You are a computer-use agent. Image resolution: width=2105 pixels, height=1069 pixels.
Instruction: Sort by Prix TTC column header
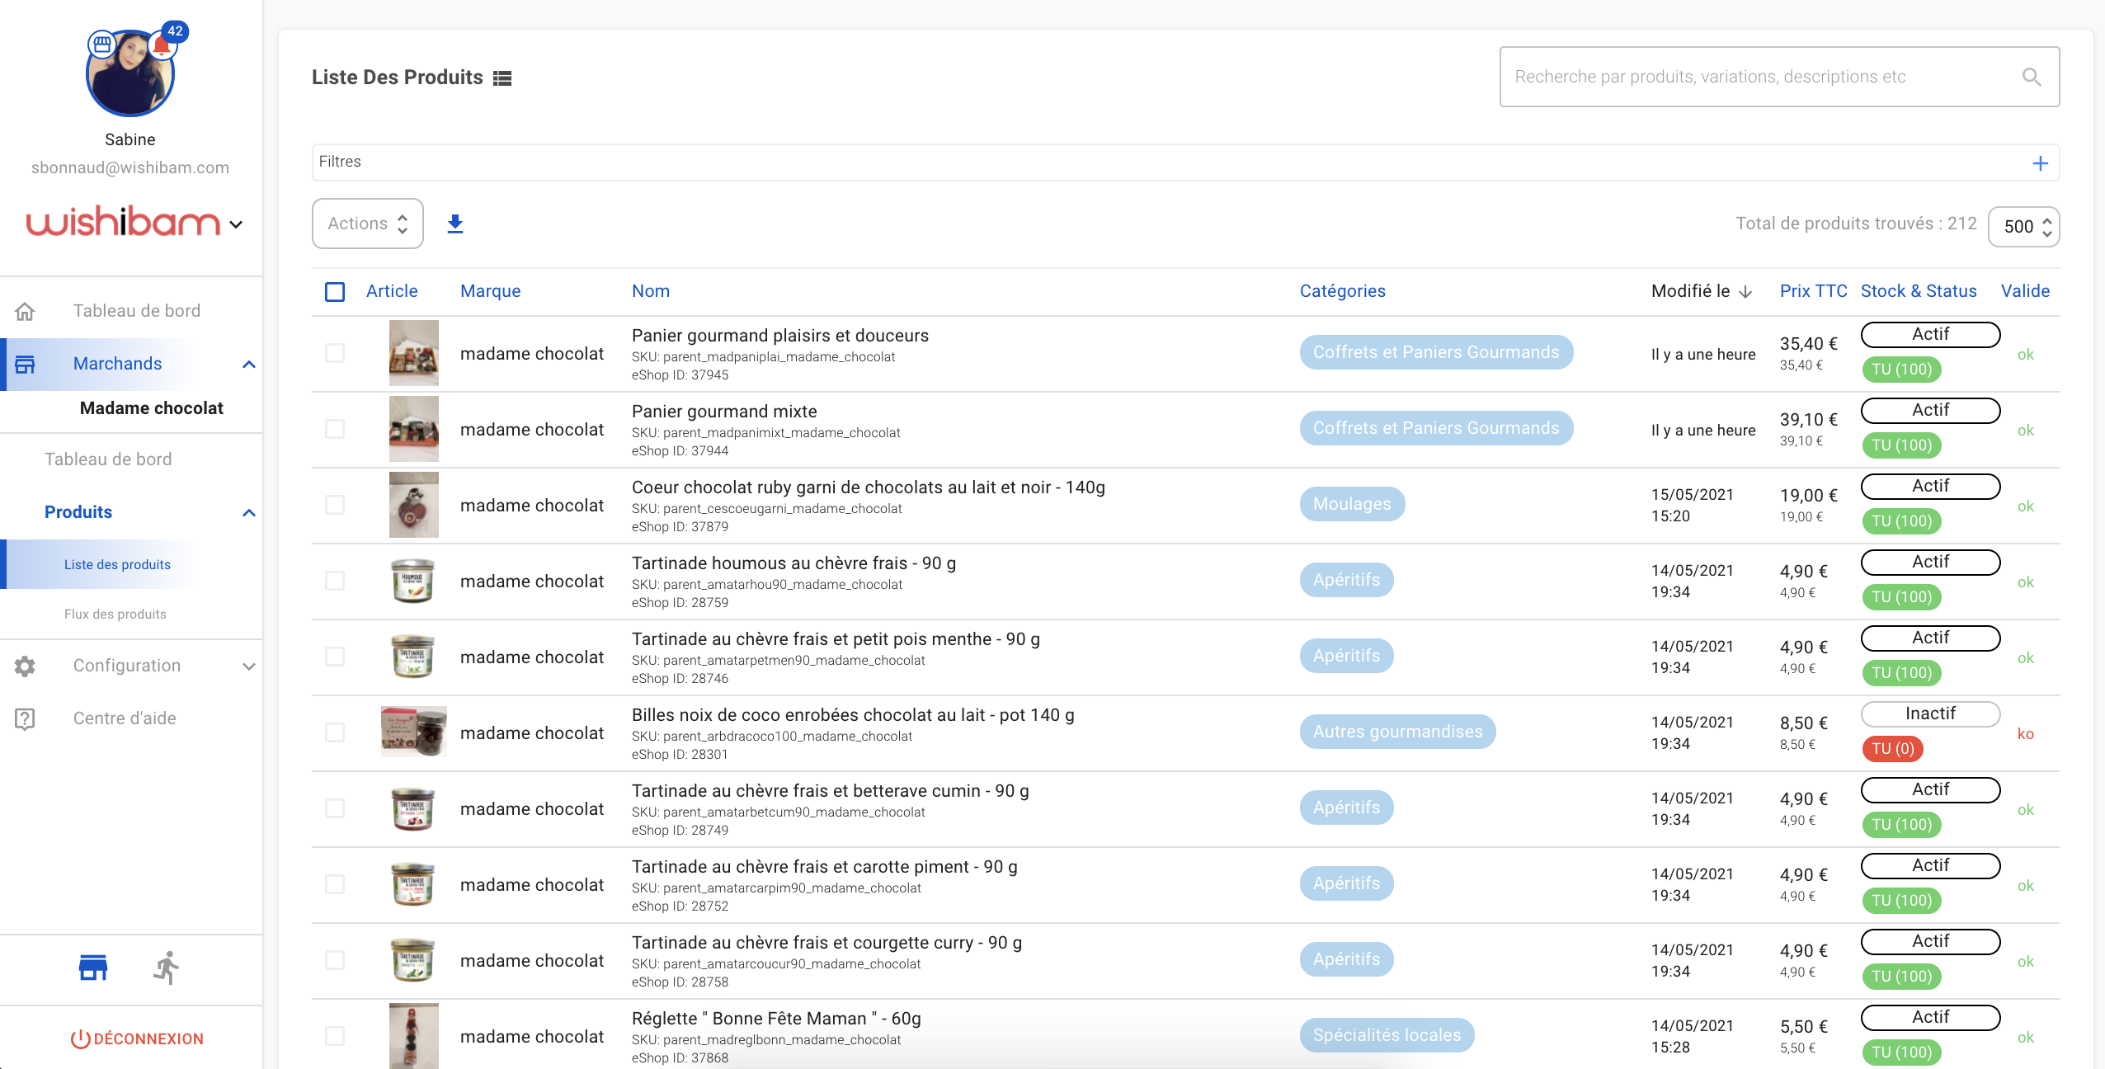tap(1812, 291)
